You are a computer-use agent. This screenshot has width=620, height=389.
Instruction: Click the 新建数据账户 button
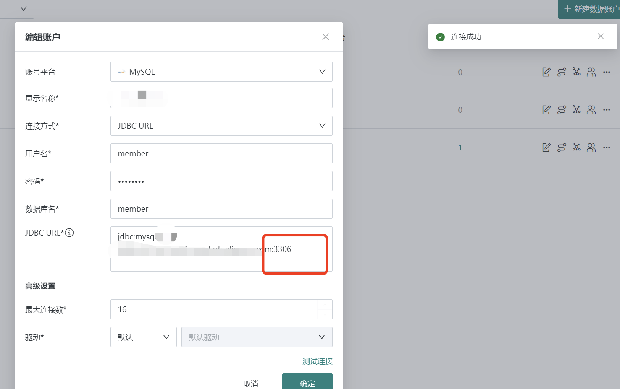tap(589, 9)
